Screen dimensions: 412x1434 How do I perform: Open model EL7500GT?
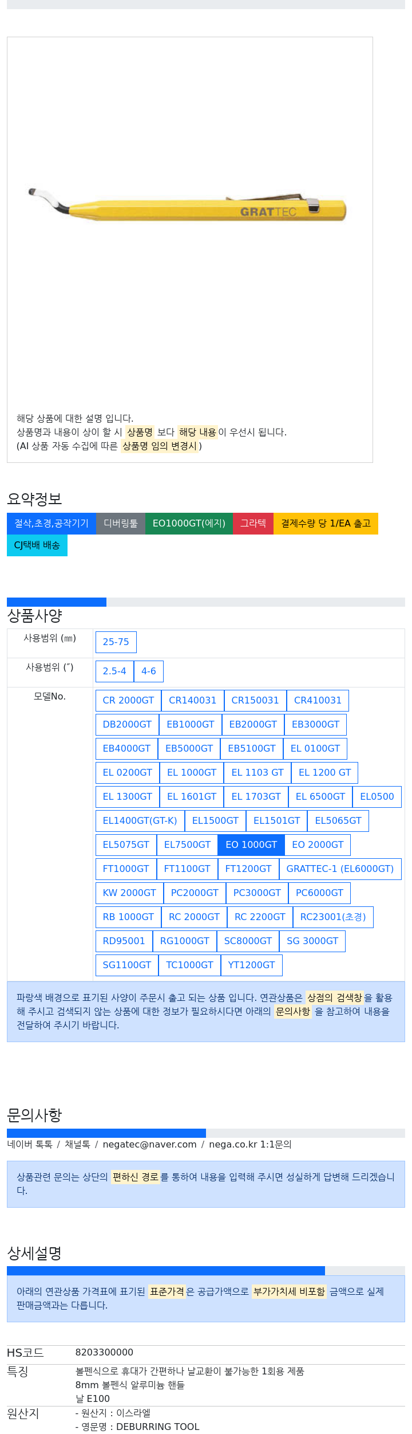click(187, 845)
